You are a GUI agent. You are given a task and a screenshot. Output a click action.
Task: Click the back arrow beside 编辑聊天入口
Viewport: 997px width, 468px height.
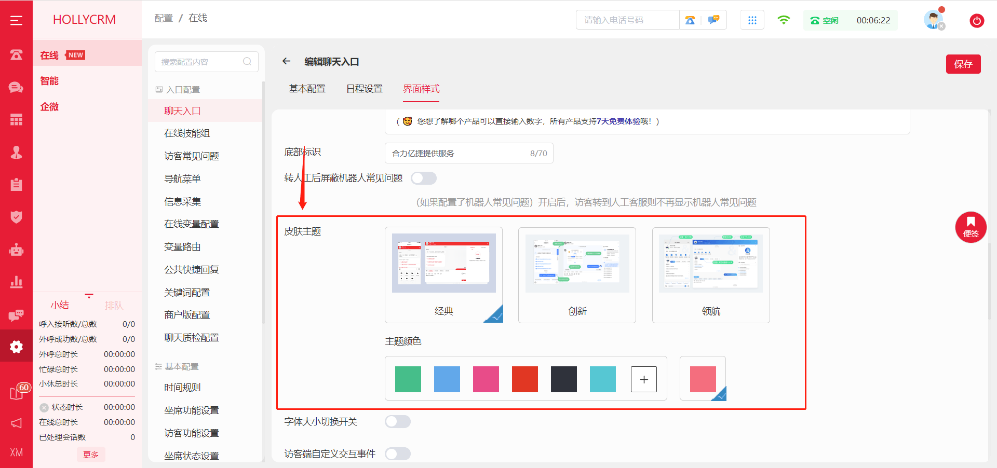[x=286, y=61]
